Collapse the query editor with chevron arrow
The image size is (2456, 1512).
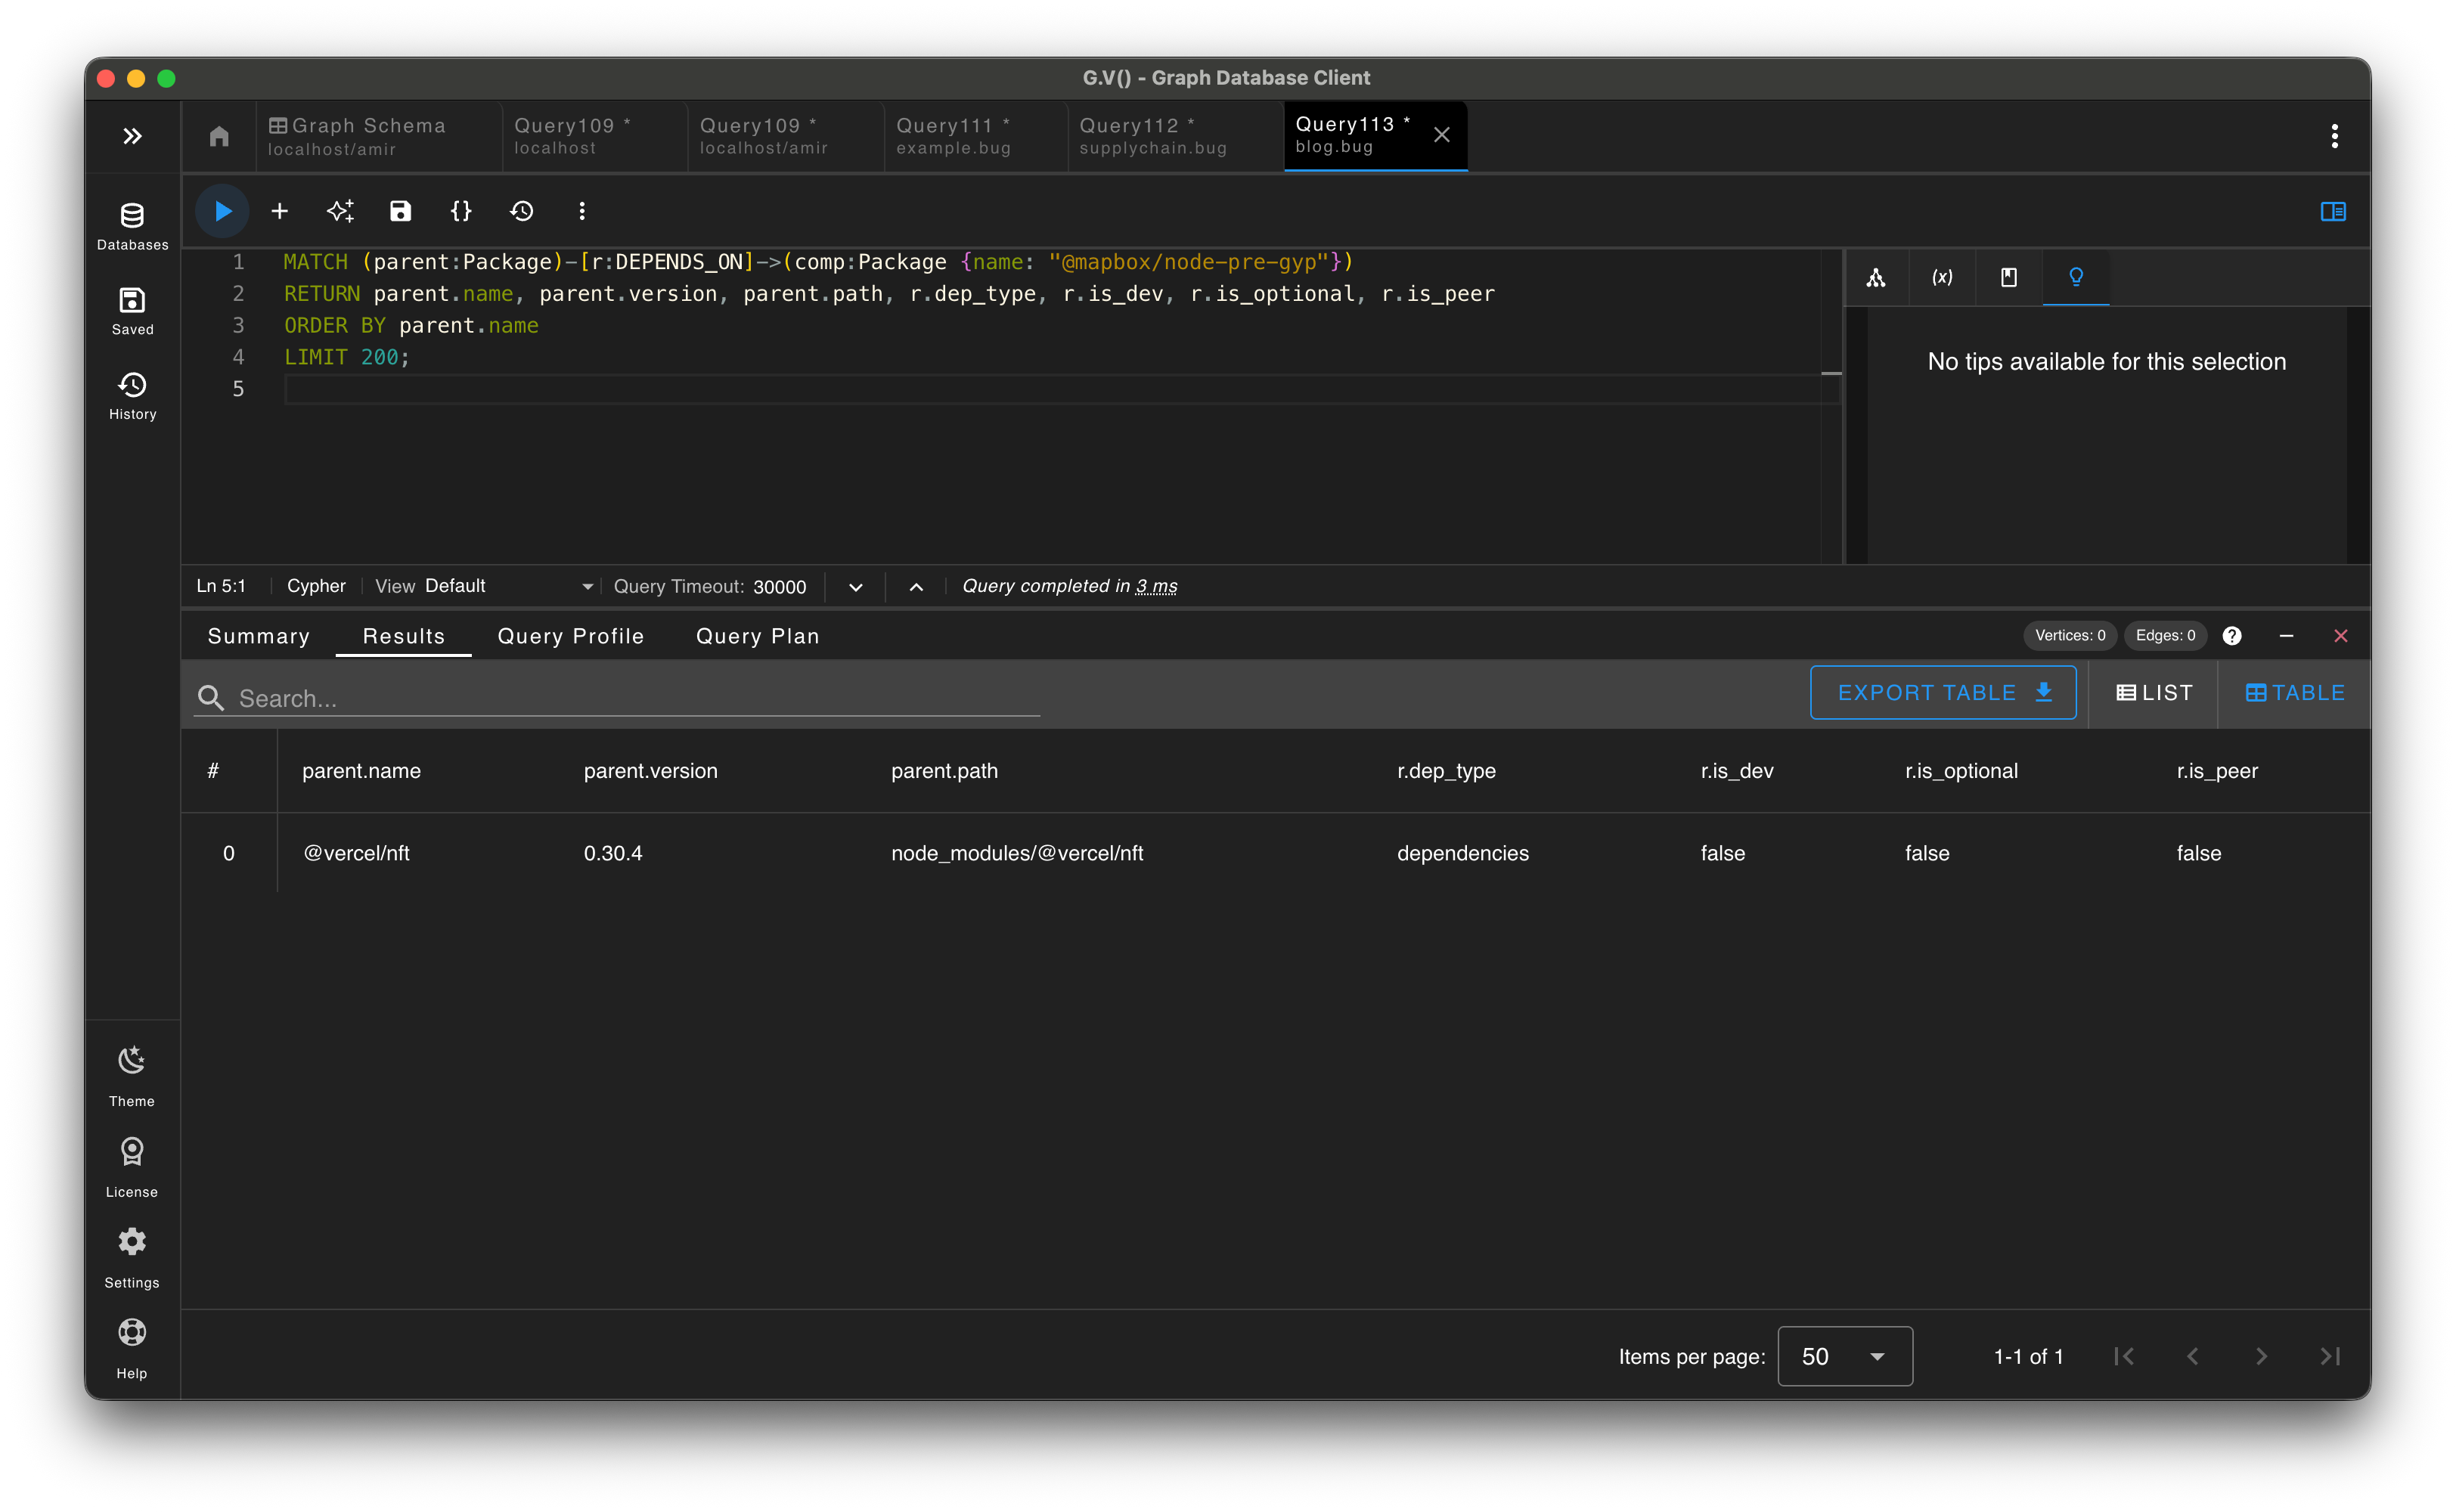pyautogui.click(x=915, y=587)
